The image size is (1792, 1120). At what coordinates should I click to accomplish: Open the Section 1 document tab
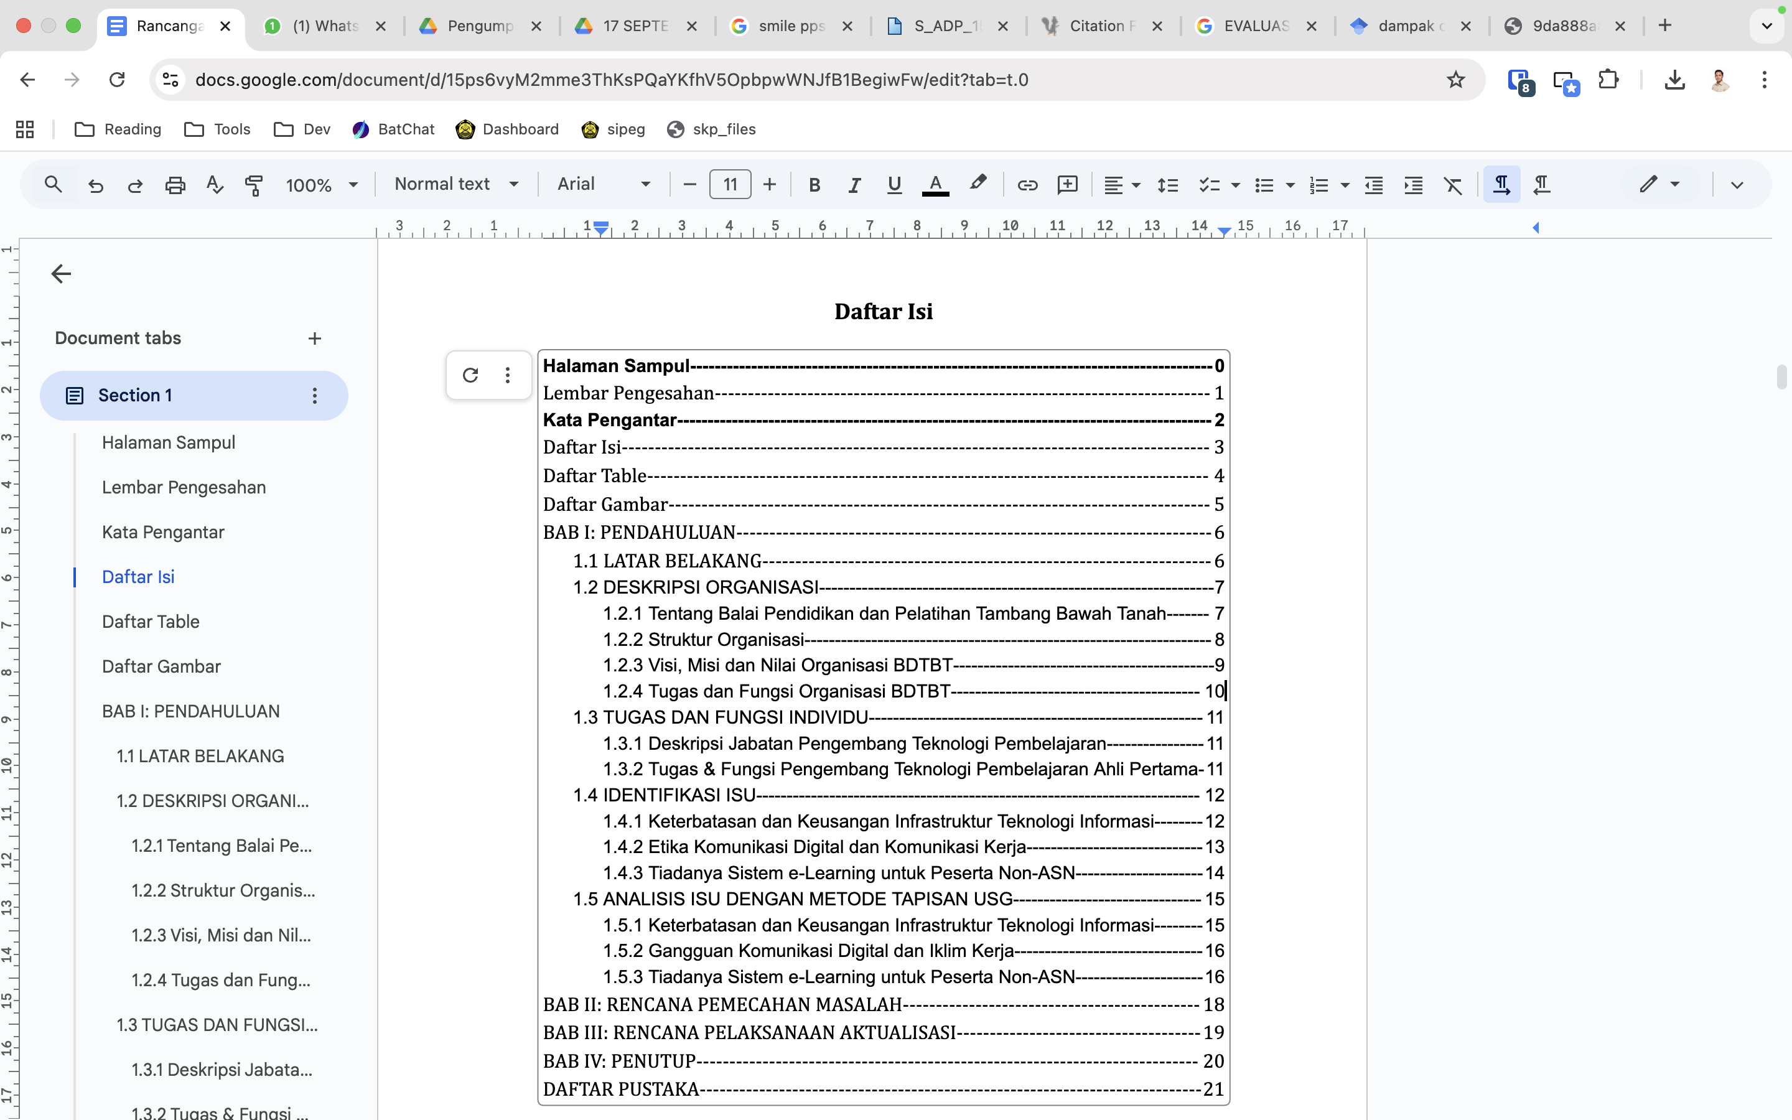click(136, 396)
